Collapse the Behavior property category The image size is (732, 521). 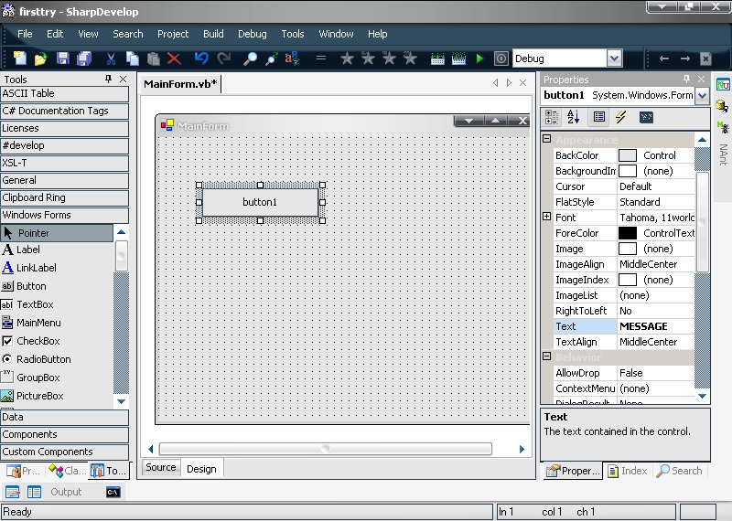(546, 356)
